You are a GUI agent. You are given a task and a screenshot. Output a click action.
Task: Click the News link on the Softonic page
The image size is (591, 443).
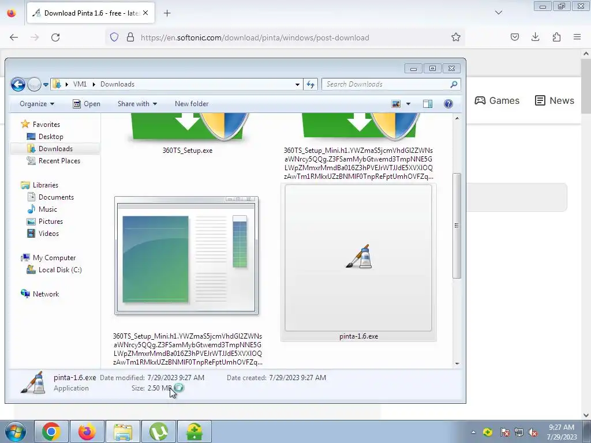coord(555,100)
